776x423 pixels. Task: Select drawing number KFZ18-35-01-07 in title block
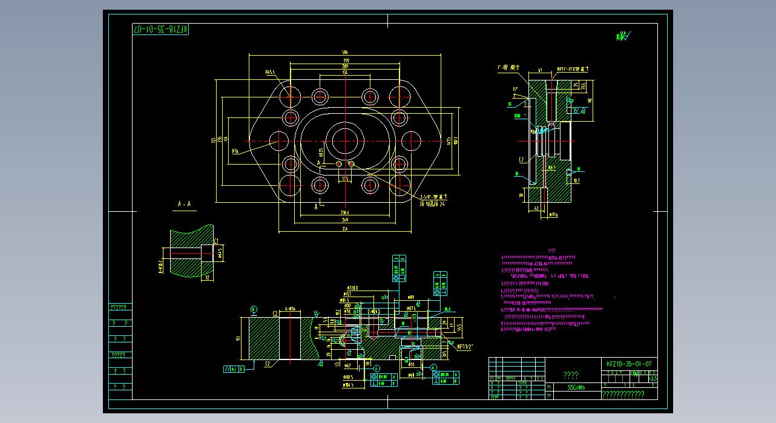[x=629, y=364]
